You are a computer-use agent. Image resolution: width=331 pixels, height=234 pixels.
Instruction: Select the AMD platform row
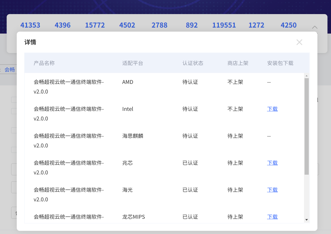coord(128,82)
